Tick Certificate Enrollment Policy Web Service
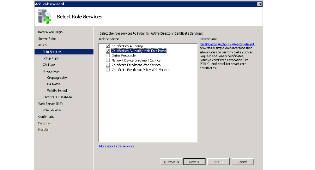The image size is (315, 170). point(108,70)
